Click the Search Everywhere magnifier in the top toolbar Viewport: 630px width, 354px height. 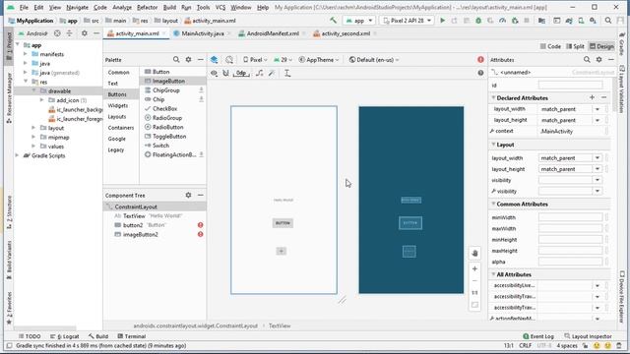(608, 21)
